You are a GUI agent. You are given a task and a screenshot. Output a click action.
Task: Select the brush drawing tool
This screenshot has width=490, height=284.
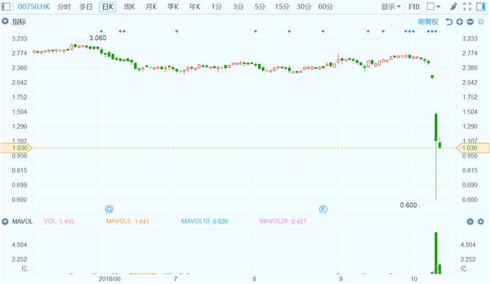(x=454, y=6)
